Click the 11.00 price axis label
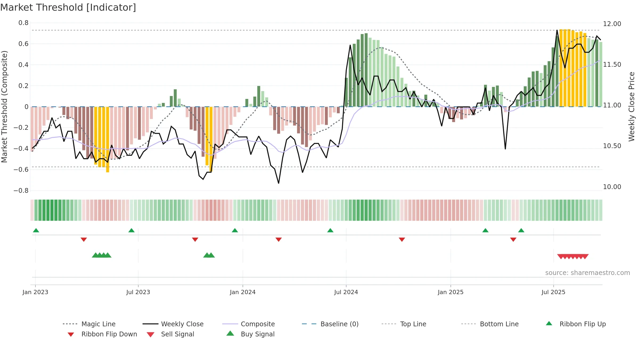Screen dimensions: 639x359 [x=612, y=105]
